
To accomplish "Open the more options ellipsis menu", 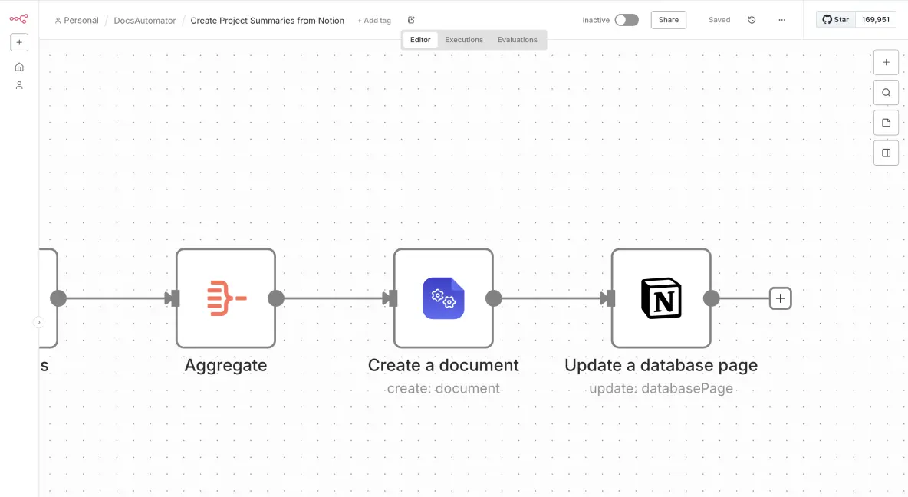I will tap(781, 19).
